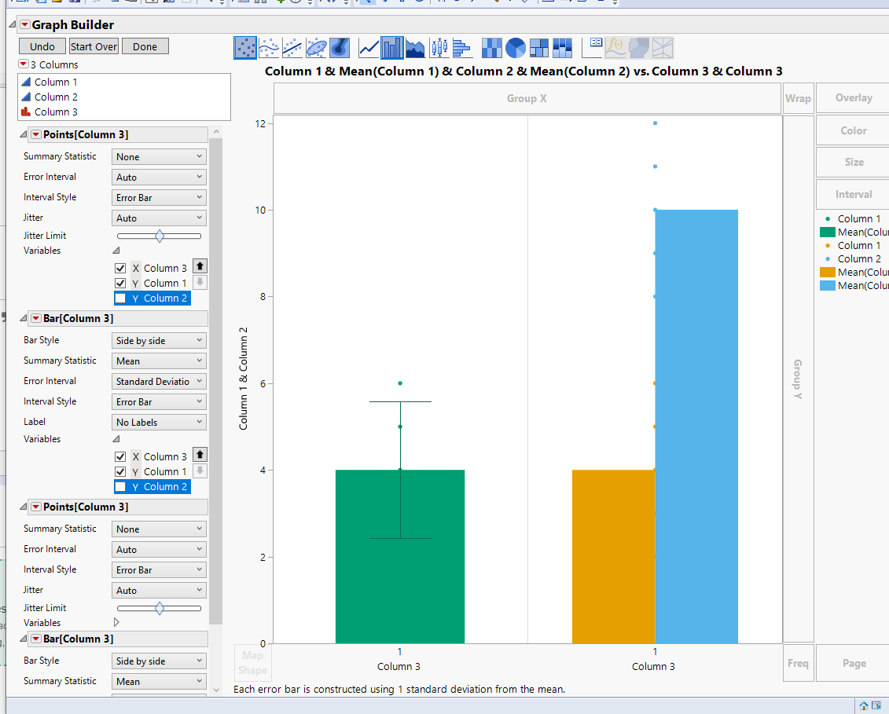This screenshot has height=714, width=889.
Task: Adjust the Jitter Limit slider
Action: [160, 235]
